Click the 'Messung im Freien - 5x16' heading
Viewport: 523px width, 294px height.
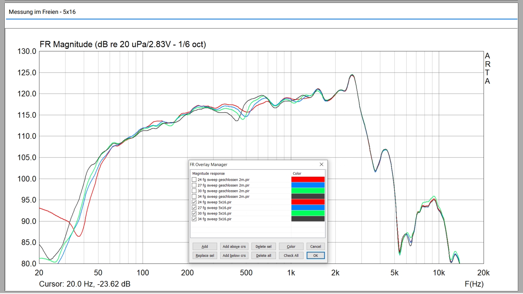pos(42,12)
